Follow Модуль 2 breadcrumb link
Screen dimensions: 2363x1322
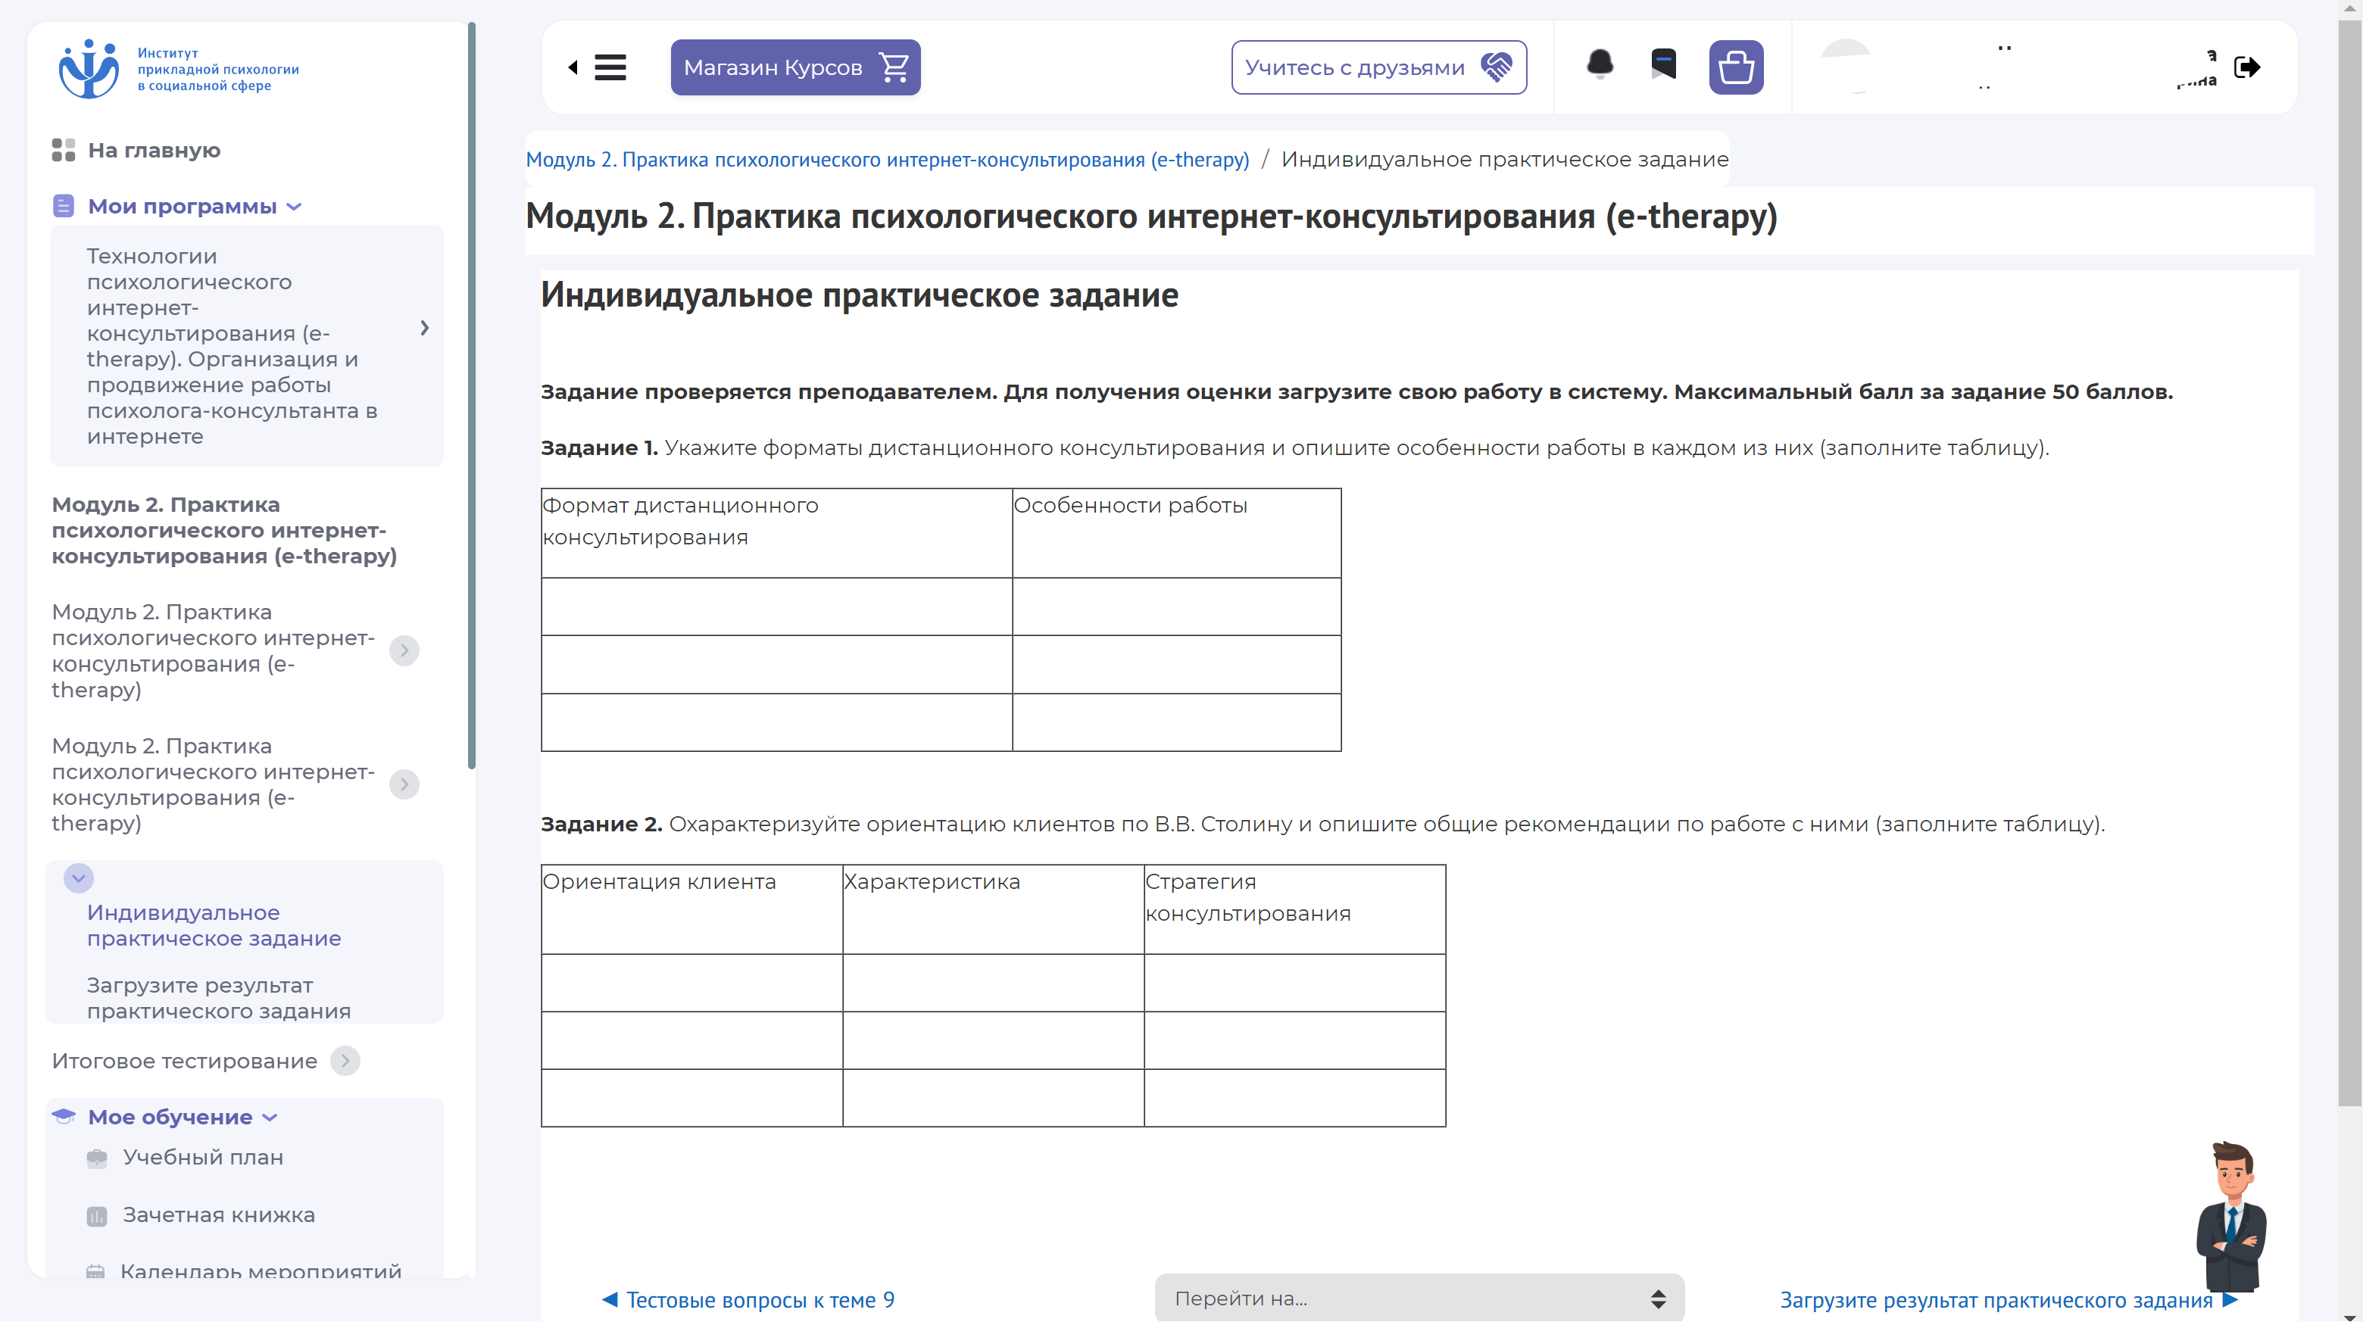[887, 160]
